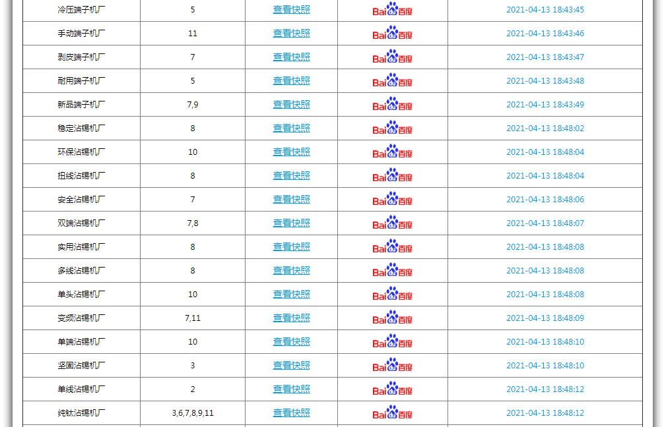View snapshot link for 双端沾锡机厂
664x427 pixels.
click(291, 223)
